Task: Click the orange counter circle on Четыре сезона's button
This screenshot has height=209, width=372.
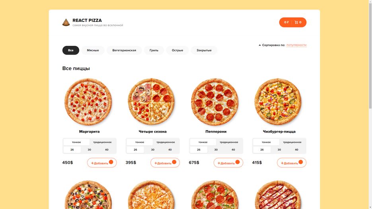Action: pyautogui.click(x=174, y=162)
